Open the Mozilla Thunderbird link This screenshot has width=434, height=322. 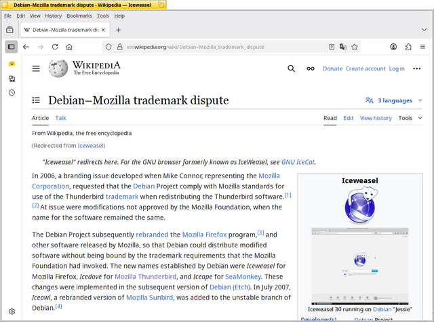click(x=145, y=277)
